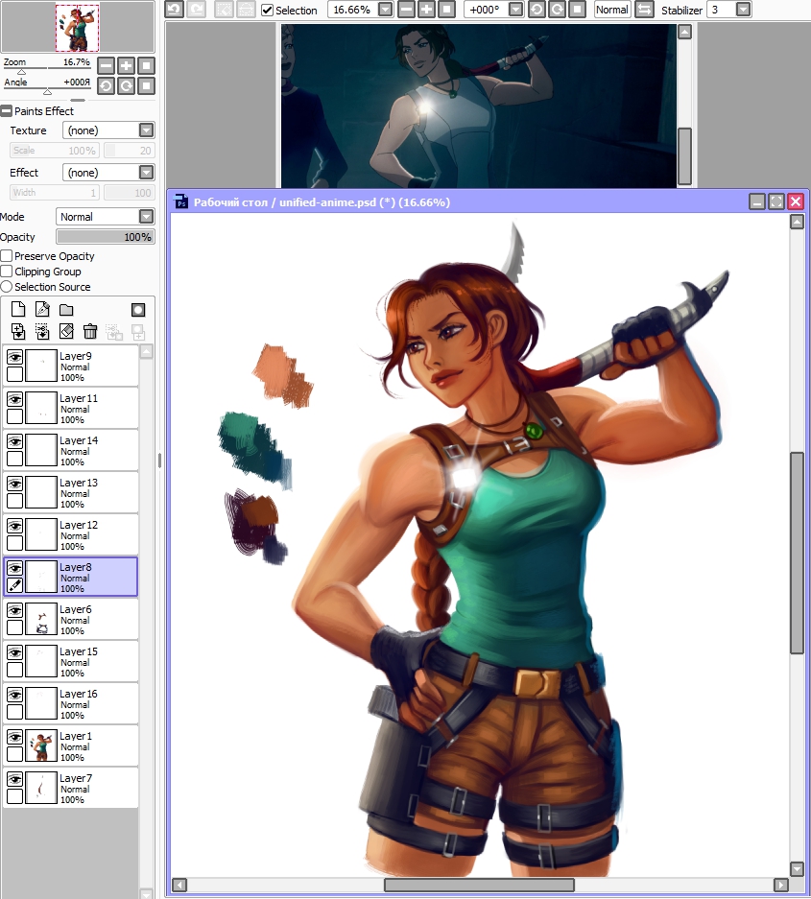
Task: Clear the layer with eraser icon
Action: point(66,331)
